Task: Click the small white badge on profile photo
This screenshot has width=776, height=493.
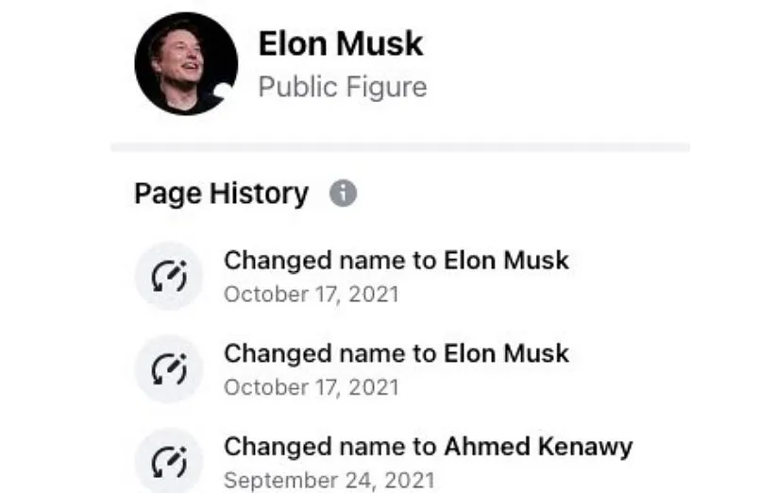Action: [x=226, y=93]
